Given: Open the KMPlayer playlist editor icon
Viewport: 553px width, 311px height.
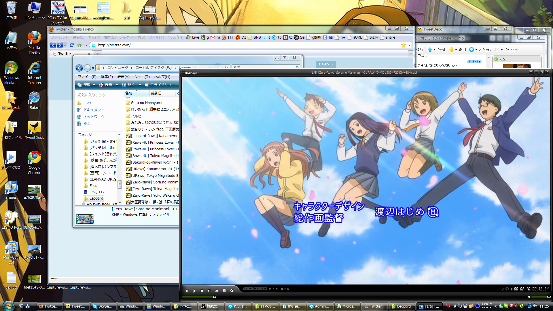Looking at the screenshot, I should point(224,291).
